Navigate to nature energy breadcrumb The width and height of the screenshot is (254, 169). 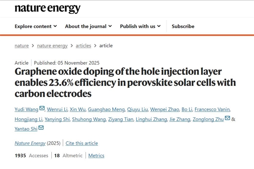[53, 46]
